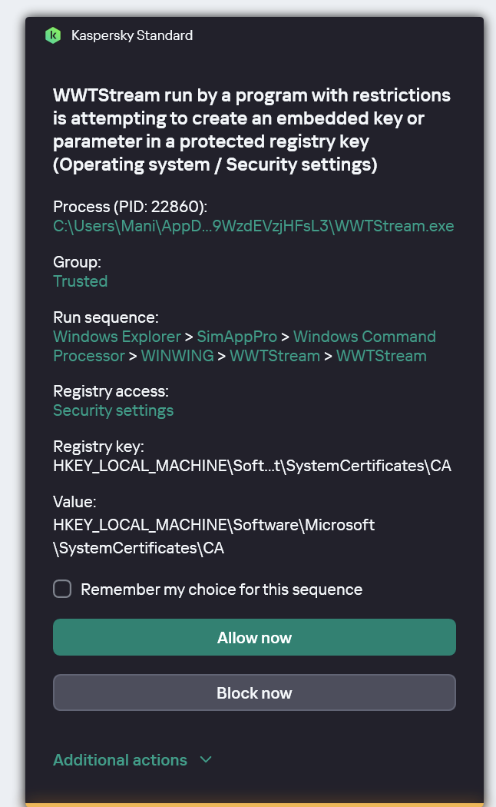Click the Run sequence: label
Viewport: 496px width, 807px height.
pyautogui.click(x=106, y=317)
